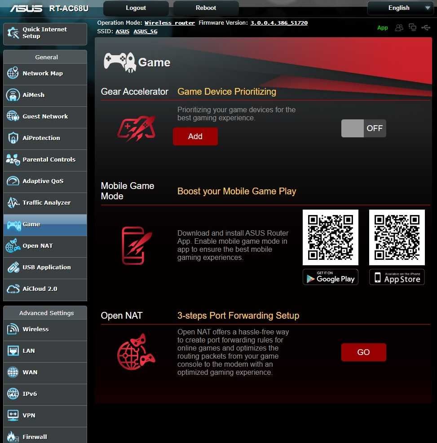
Task: Open USB Application menu item
Action: pos(45,267)
